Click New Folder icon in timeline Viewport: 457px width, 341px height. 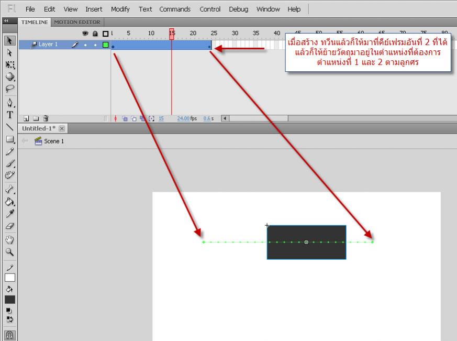point(36,118)
